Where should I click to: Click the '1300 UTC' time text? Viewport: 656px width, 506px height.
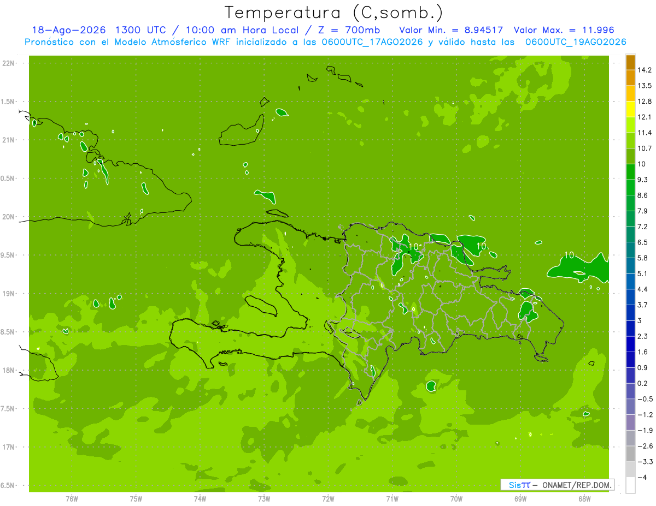coord(139,30)
